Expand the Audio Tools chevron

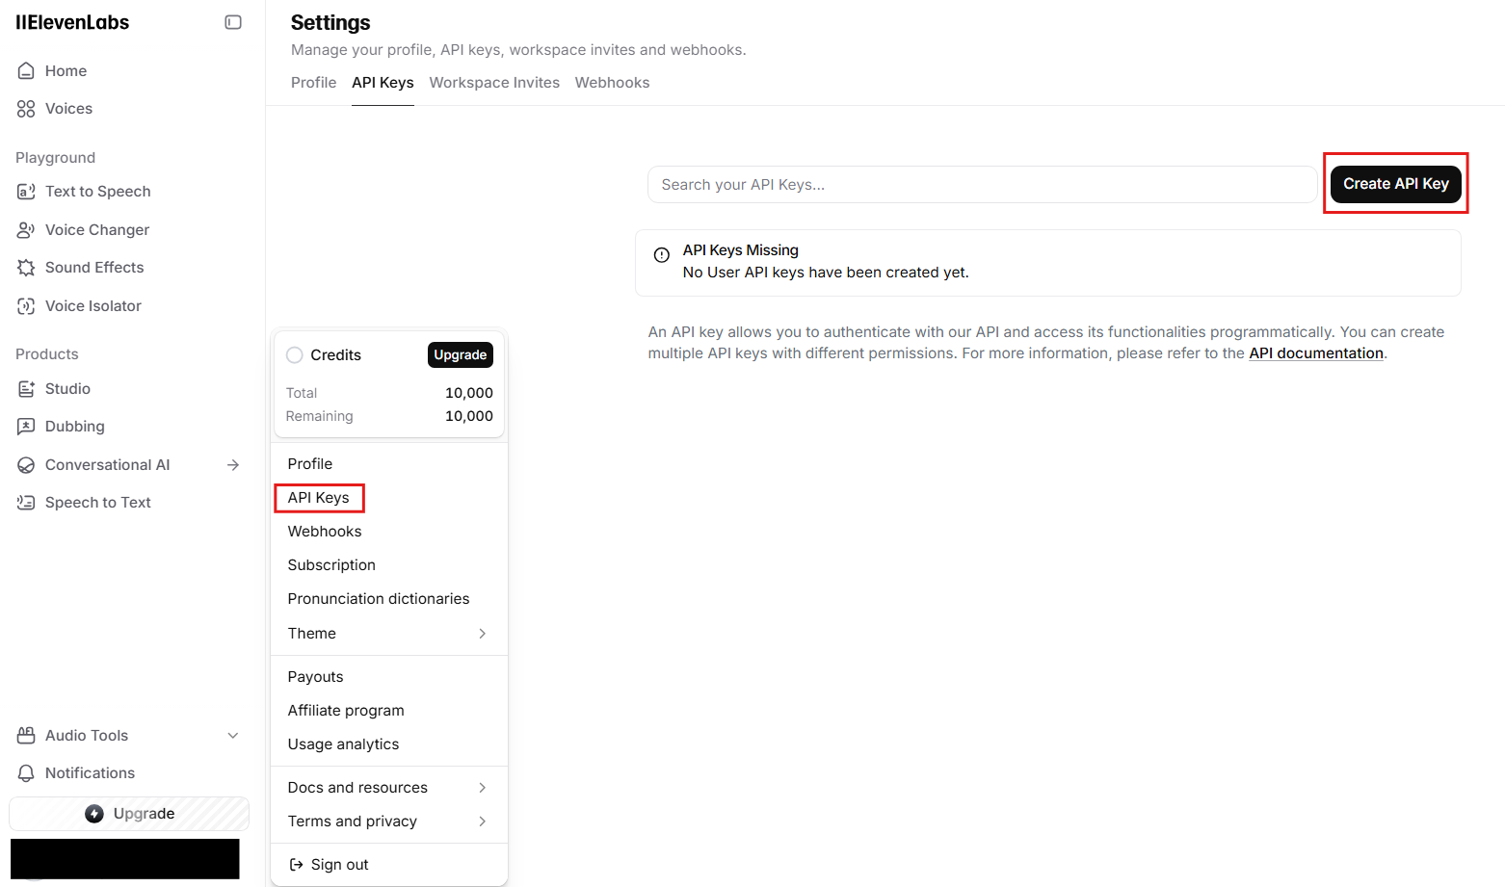tap(233, 736)
